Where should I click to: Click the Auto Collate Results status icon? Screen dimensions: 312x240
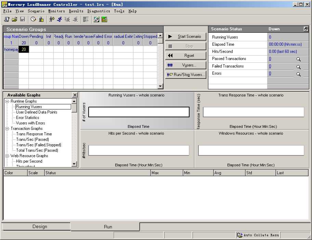click(x=239, y=235)
